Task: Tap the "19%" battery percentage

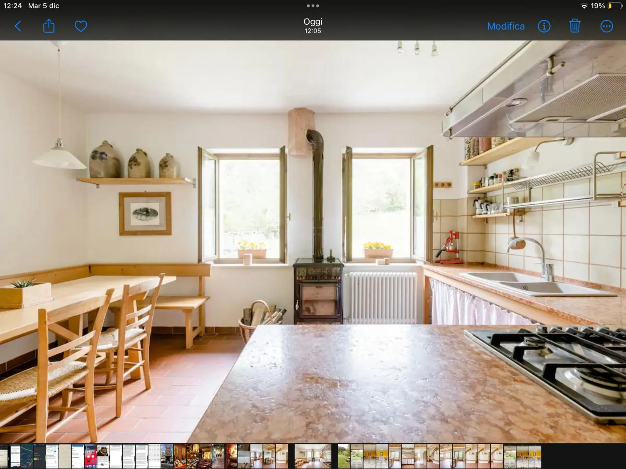Action: click(598, 6)
